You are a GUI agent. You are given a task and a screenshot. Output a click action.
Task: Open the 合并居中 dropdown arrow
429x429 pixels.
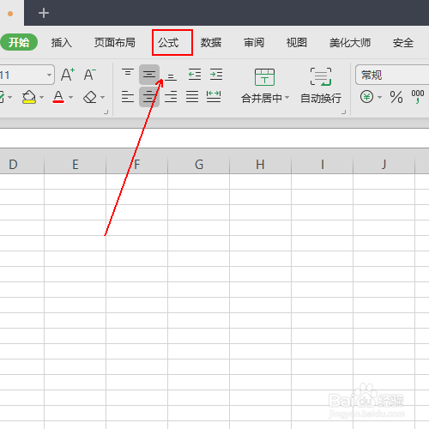coord(287,98)
